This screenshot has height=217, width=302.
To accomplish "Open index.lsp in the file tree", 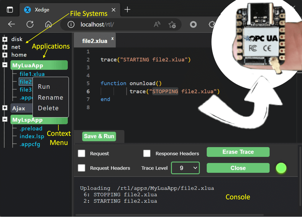I will [x=32, y=136].
